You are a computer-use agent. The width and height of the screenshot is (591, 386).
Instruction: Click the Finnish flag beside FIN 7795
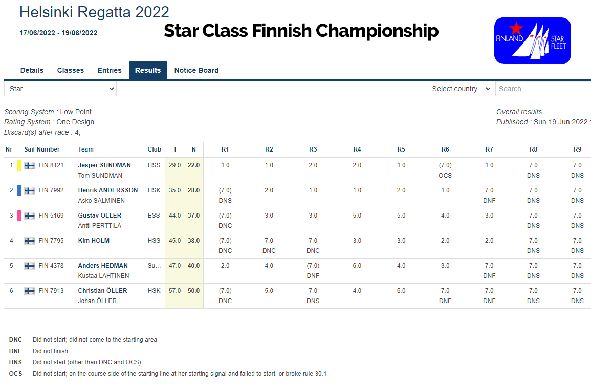tap(30, 241)
